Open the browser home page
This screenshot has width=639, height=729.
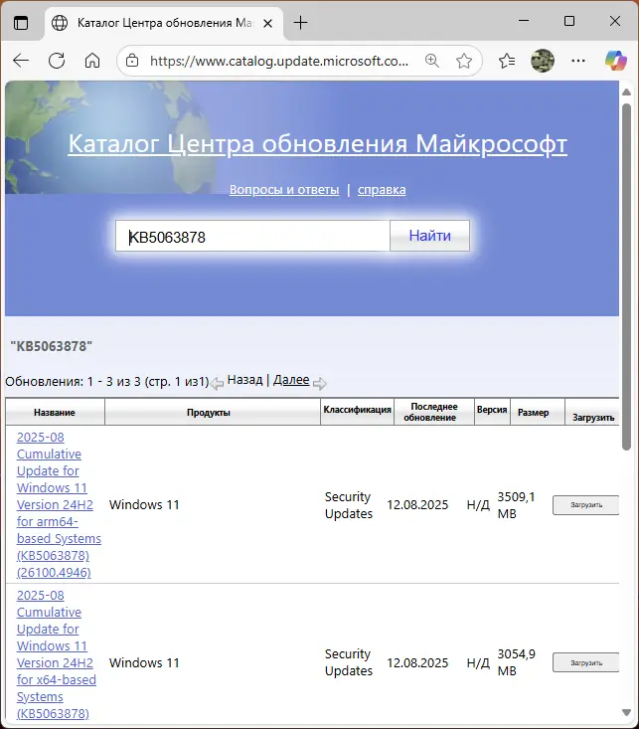tap(92, 61)
